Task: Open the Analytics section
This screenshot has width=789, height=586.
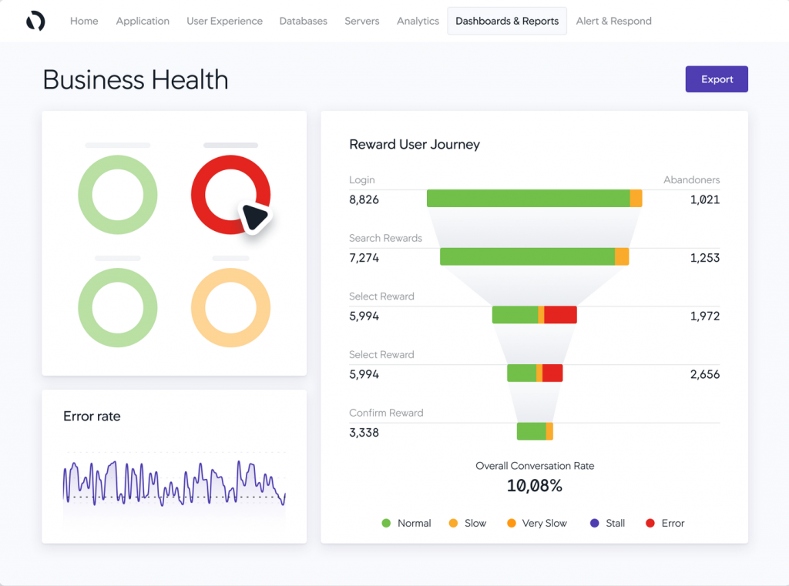Action: (x=418, y=21)
